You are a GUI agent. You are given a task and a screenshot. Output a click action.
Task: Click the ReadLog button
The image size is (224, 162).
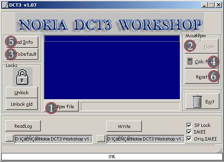(23, 126)
